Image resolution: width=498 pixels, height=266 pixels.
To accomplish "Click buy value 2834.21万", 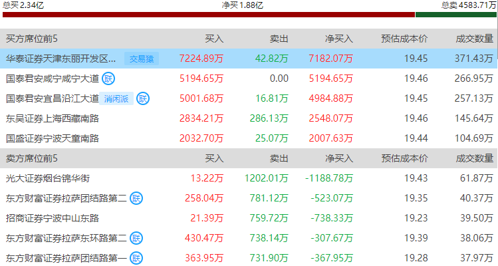I will tap(201, 118).
